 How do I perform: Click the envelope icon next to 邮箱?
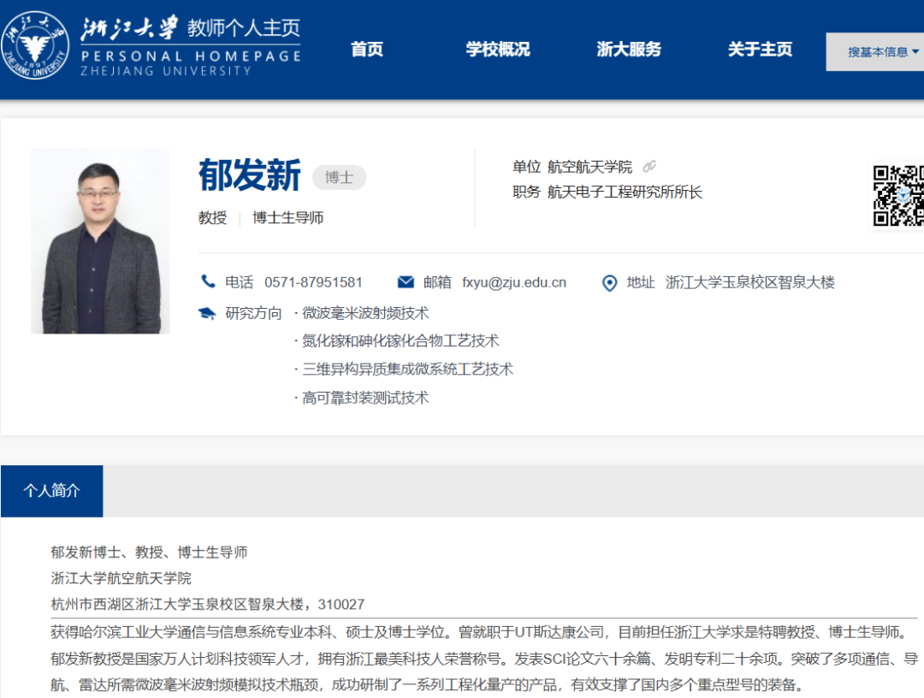tap(406, 282)
